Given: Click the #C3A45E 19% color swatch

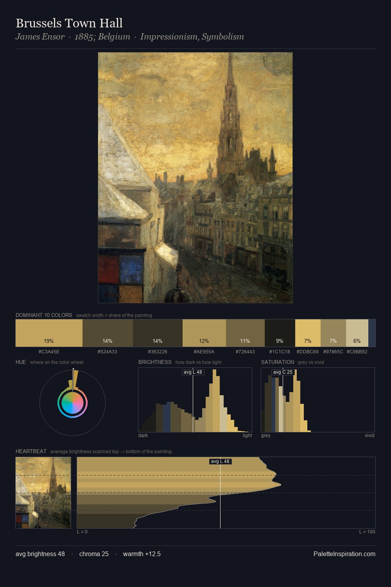Looking at the screenshot, I should click(x=49, y=333).
